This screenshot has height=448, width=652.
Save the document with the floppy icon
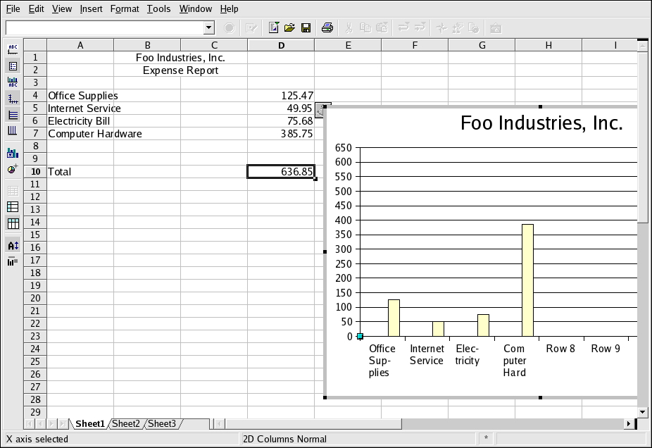coord(306,28)
